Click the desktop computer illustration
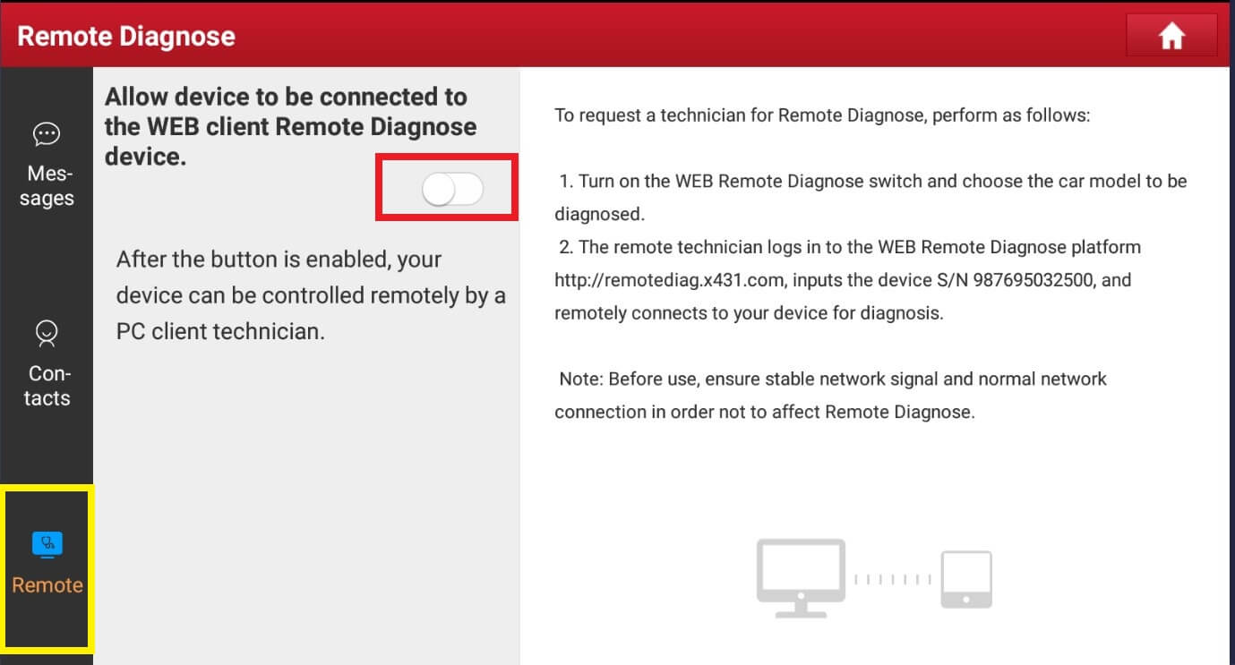 coord(801,576)
